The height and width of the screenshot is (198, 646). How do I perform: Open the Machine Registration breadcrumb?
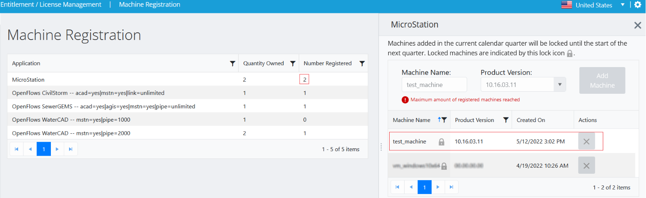point(149,4)
